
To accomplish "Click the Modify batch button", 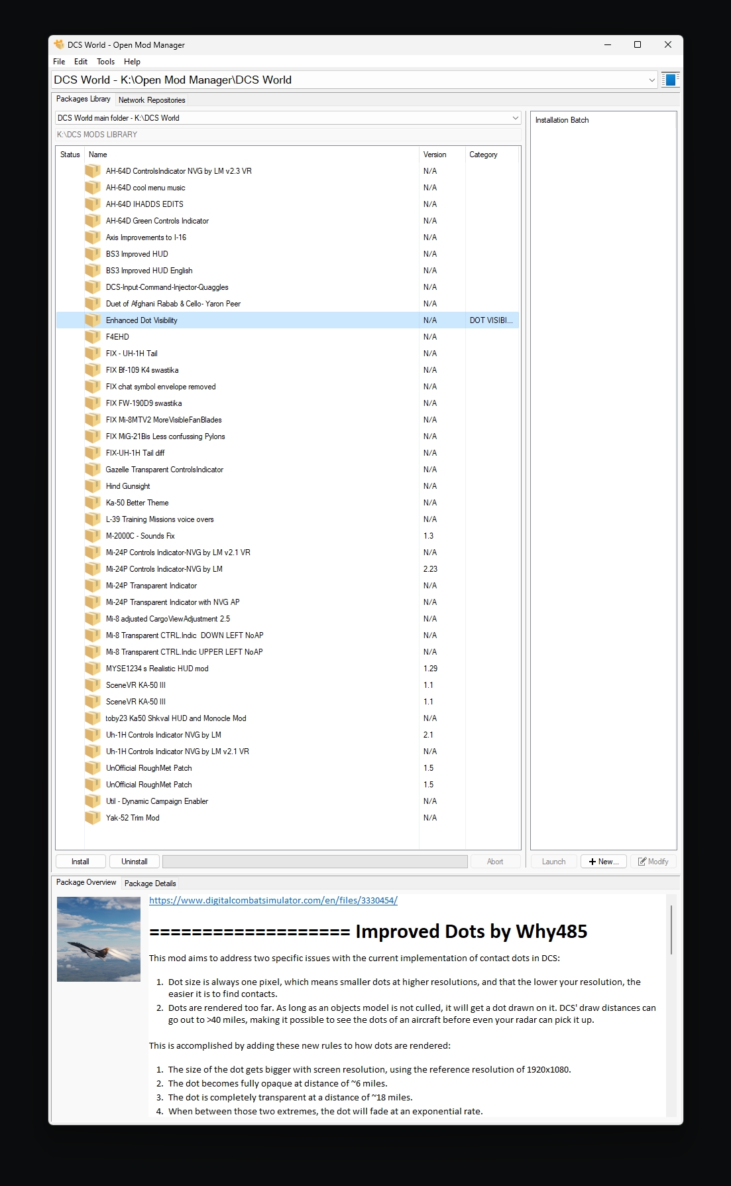I will pos(653,861).
